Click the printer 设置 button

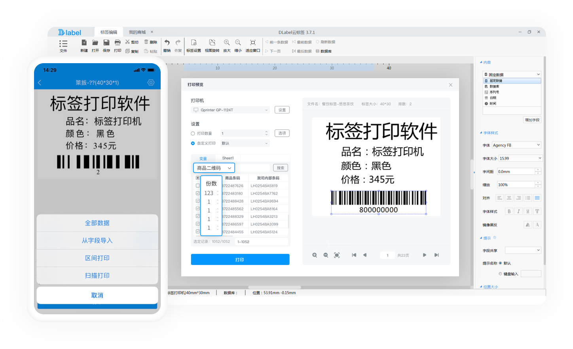[282, 110]
